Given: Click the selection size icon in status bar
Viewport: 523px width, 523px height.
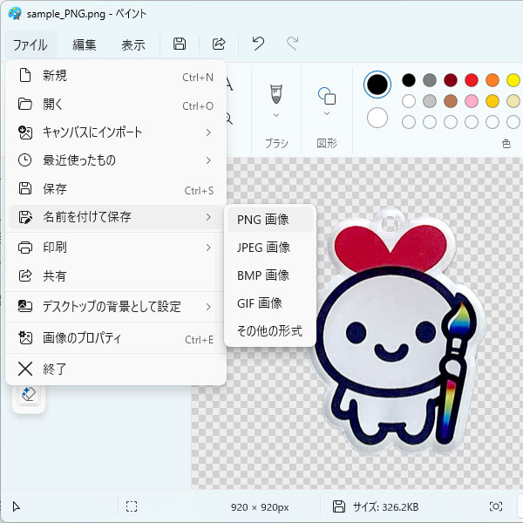Looking at the screenshot, I should pyautogui.click(x=132, y=506).
